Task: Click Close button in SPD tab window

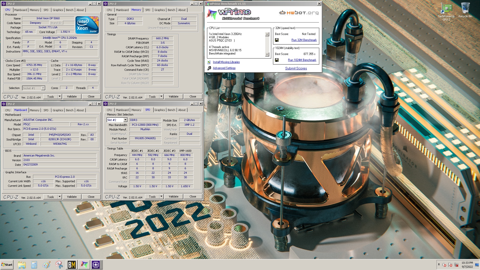Action: pos(193,197)
